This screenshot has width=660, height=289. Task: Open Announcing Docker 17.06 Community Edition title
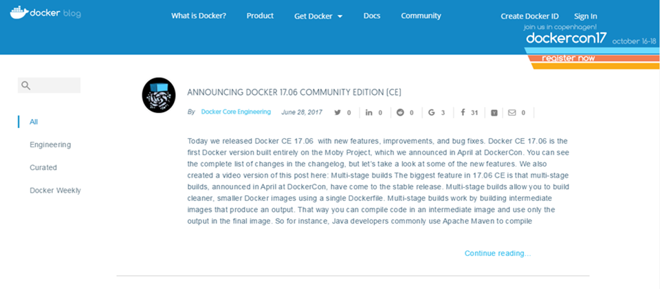[x=294, y=92]
